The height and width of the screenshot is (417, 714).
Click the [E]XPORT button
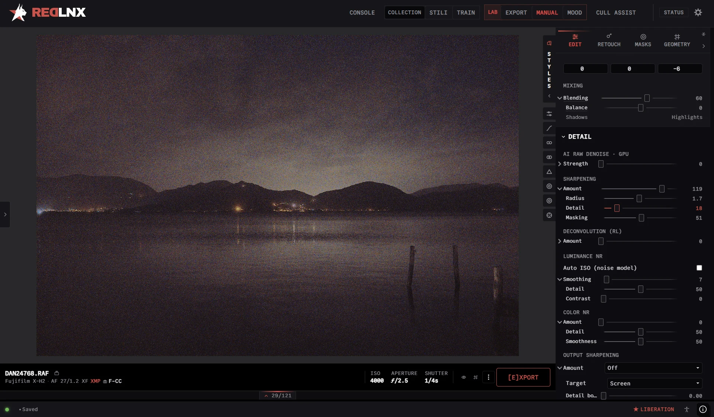523,377
